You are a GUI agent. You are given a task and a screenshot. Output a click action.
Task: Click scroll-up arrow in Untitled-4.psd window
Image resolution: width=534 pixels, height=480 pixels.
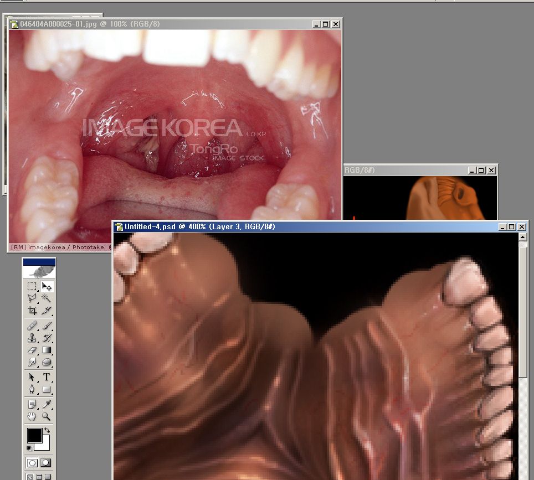tap(523, 237)
